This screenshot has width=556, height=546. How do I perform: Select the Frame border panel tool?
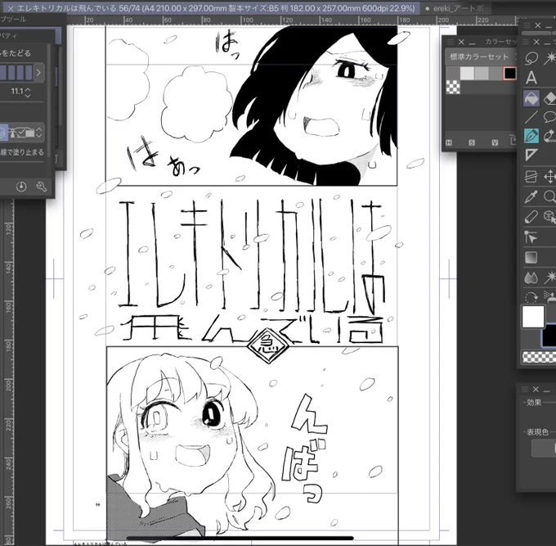click(x=531, y=177)
